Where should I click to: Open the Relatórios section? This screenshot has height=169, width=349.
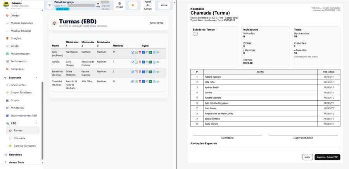[x=16, y=155]
